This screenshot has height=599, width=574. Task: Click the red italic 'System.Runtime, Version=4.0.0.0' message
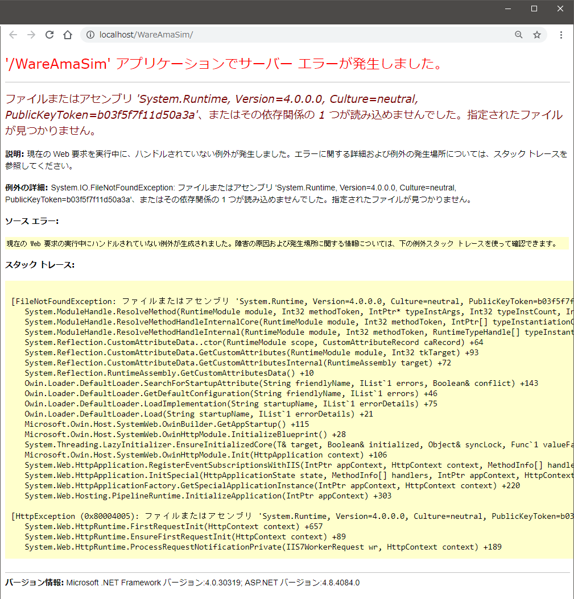(284, 115)
